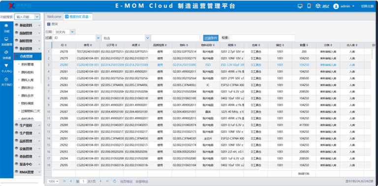
Task: Open 系统管理 in the blue sidebar
Action: 6,41
